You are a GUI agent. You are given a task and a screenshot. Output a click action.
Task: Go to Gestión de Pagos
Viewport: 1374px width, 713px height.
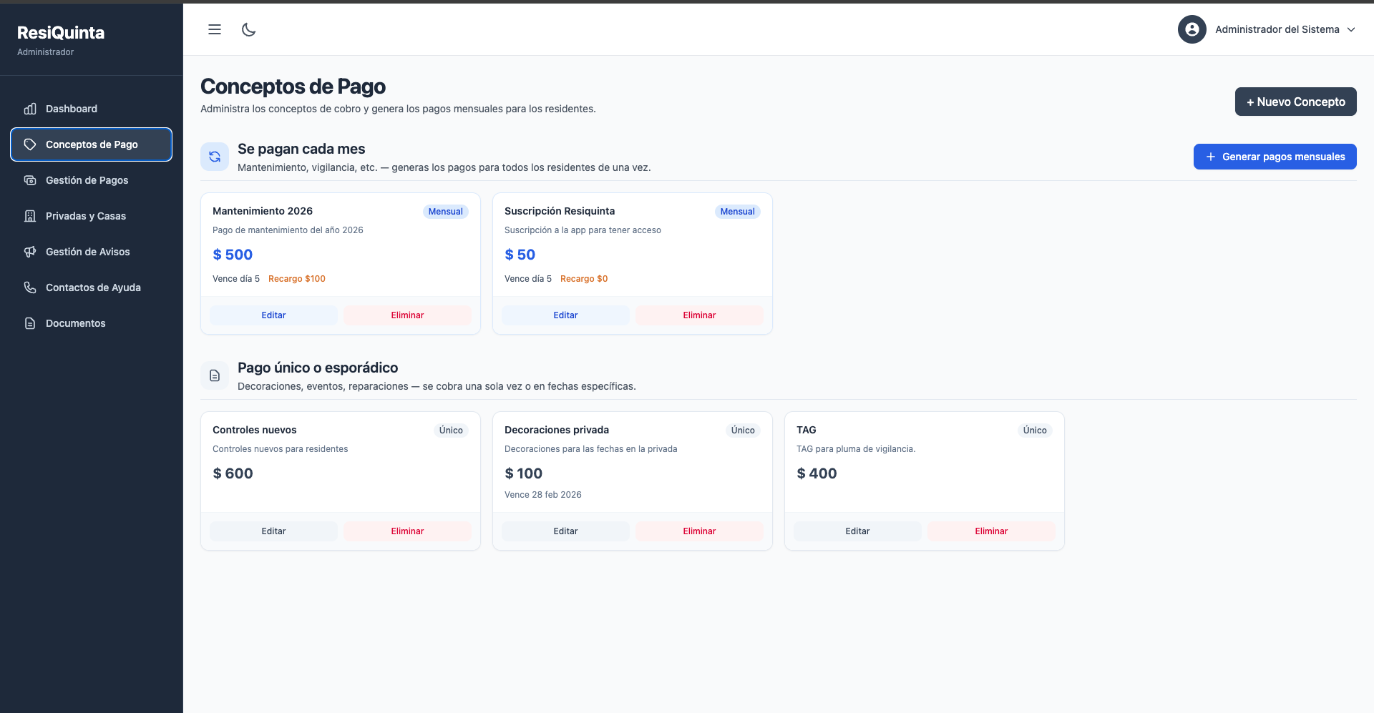pyautogui.click(x=91, y=180)
